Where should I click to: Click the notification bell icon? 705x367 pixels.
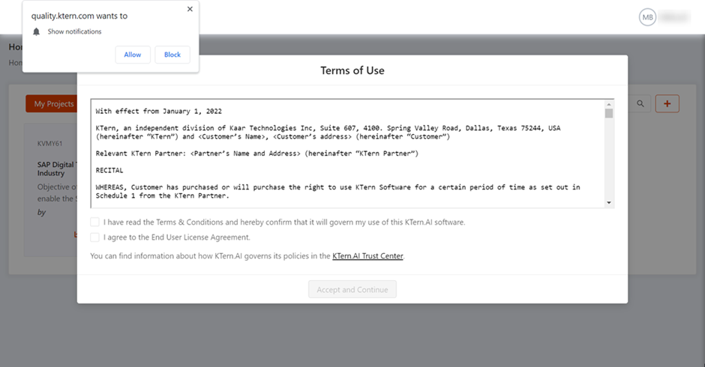click(37, 31)
